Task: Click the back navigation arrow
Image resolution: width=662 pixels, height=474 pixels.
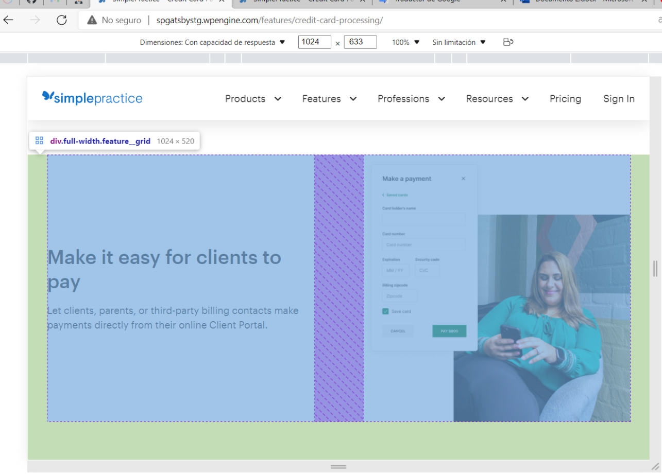Action: point(8,20)
